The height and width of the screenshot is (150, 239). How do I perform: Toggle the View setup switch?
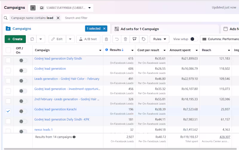pos(194,39)
